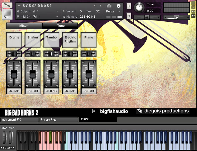
Task: Click the Piano -6.0 dB readout
Action: (89, 91)
